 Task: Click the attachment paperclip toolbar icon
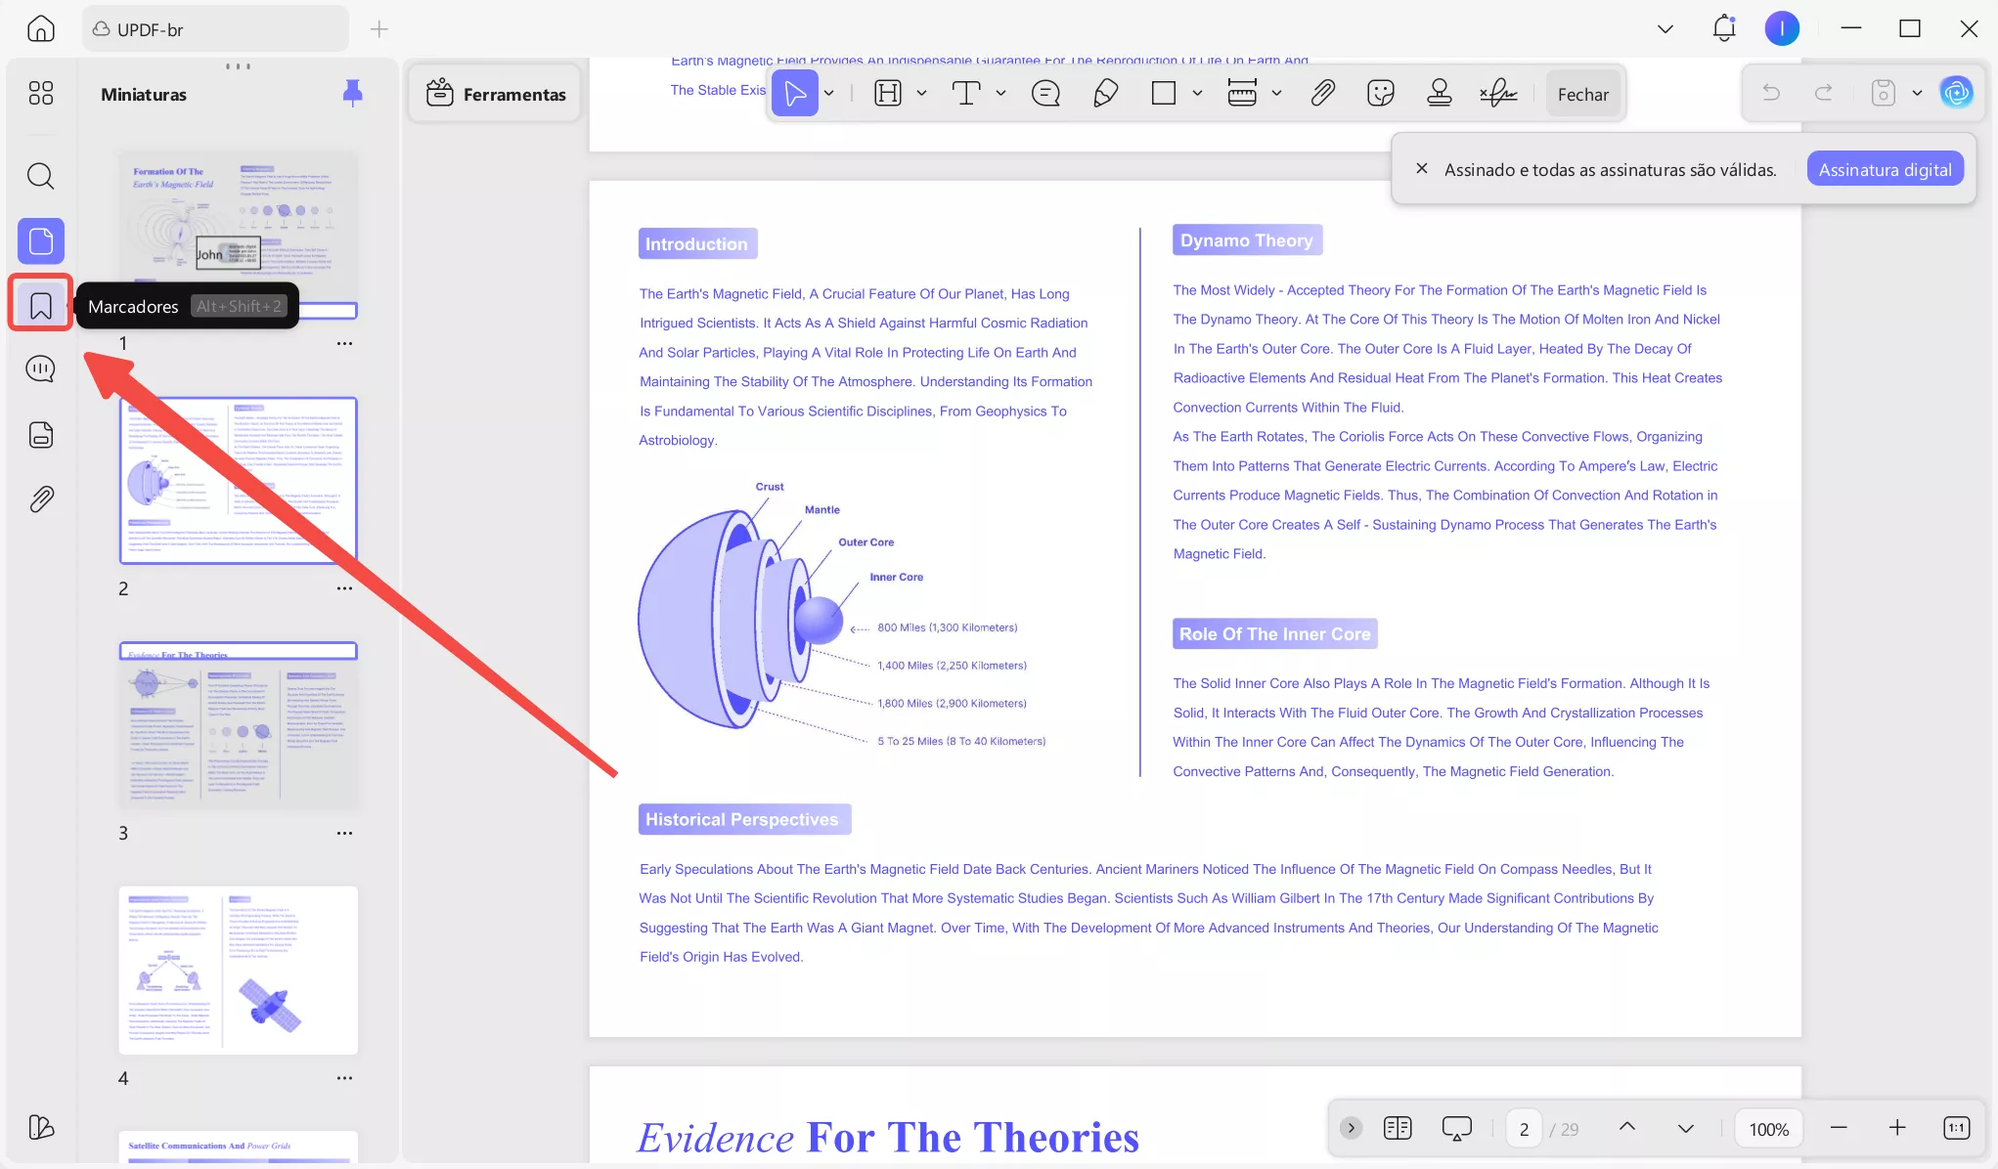point(1322,94)
